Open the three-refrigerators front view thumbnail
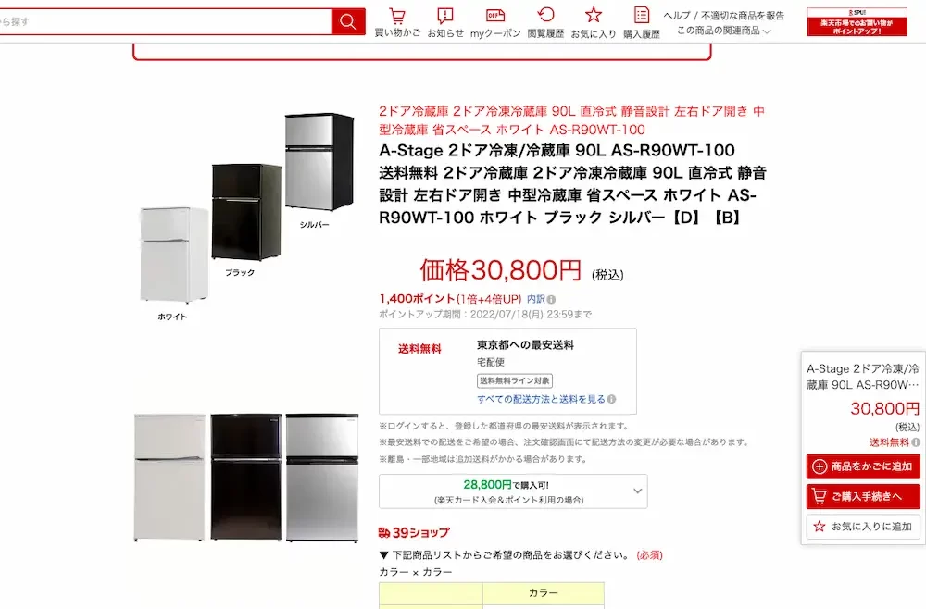Viewport: 926px width, 609px height. pos(246,478)
